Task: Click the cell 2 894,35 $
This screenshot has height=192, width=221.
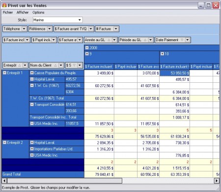Action: pyautogui.click(x=99, y=143)
